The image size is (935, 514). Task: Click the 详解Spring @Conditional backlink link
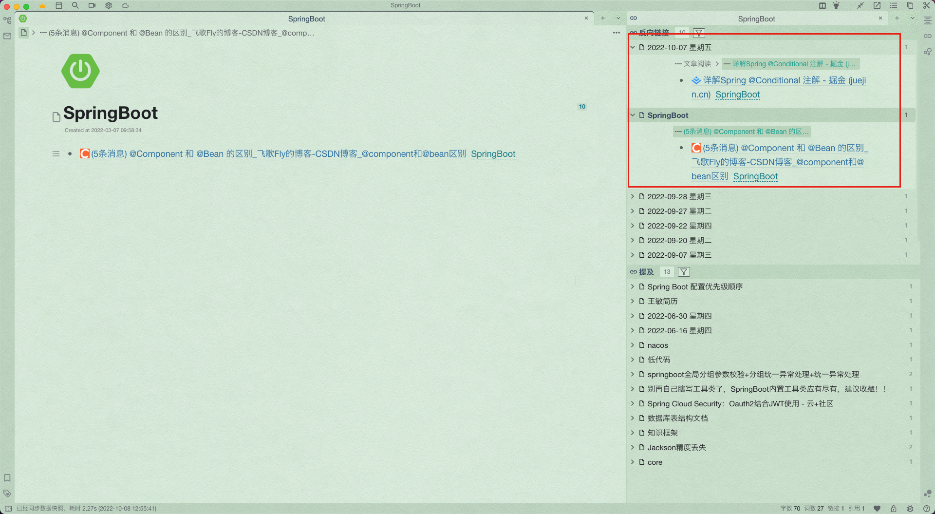coord(784,80)
